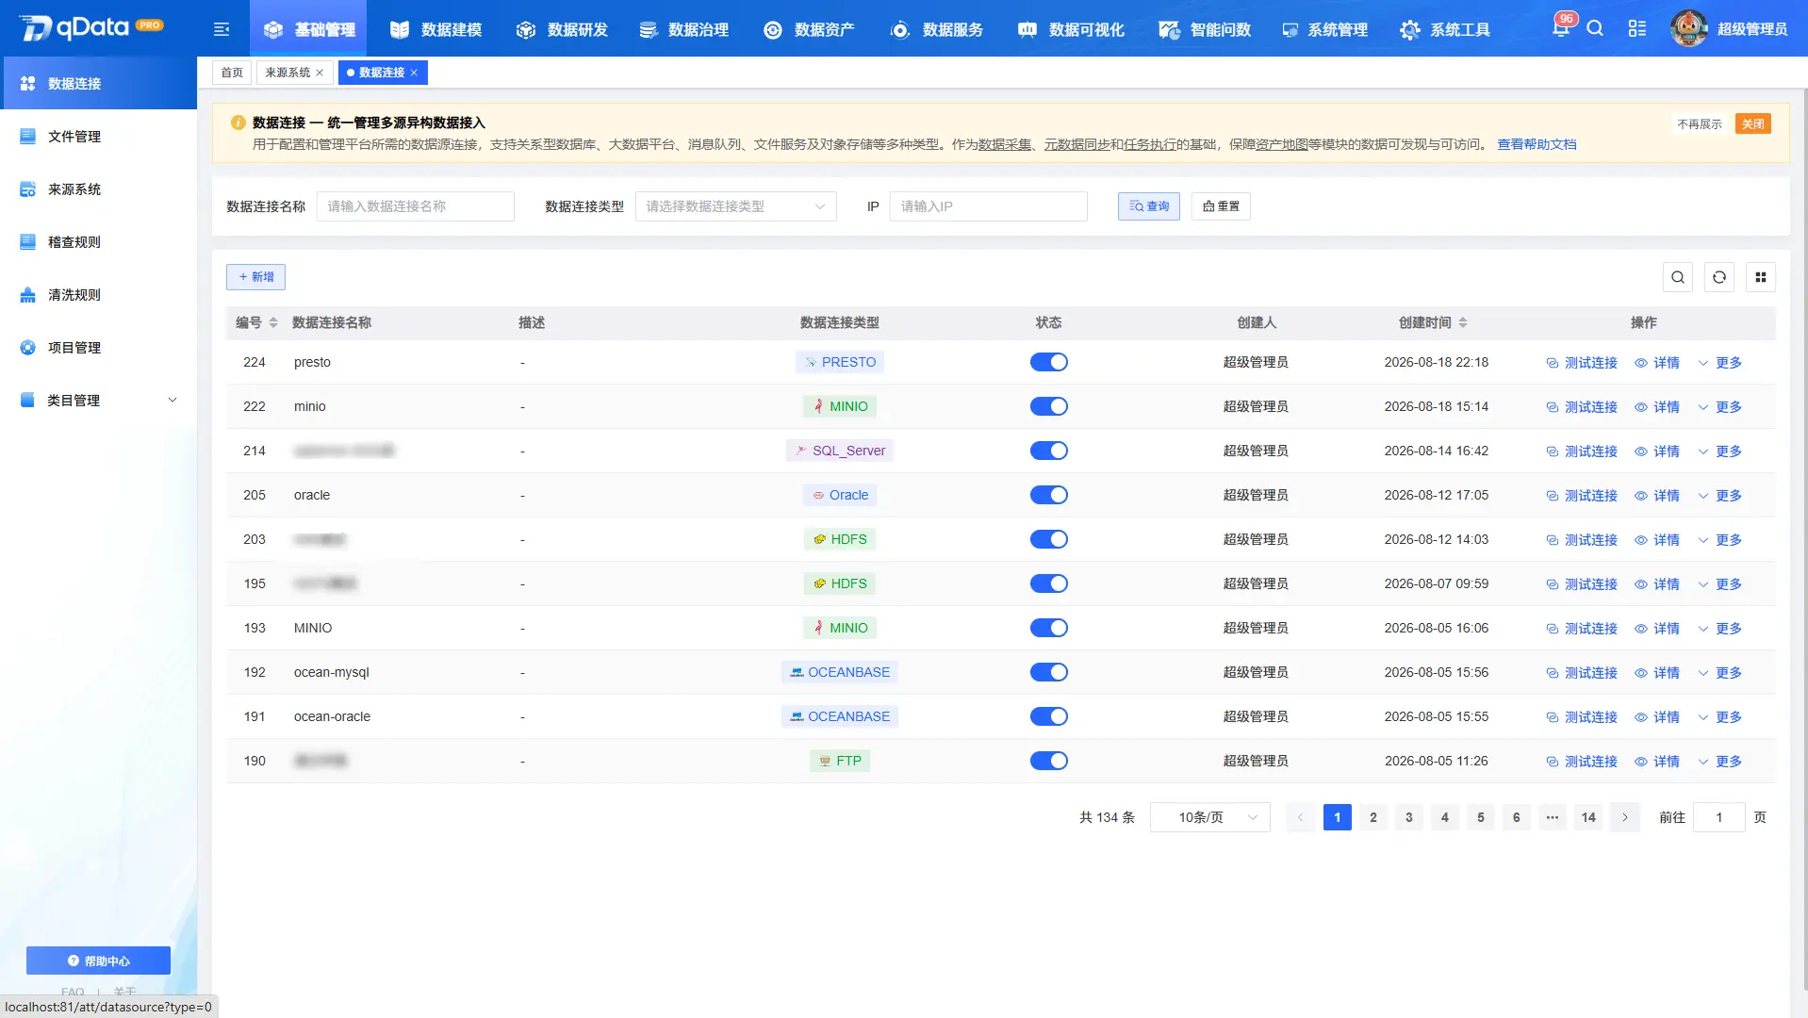The height and width of the screenshot is (1018, 1808).
Task: Click the SQL_Server type tag
Action: [840, 451]
